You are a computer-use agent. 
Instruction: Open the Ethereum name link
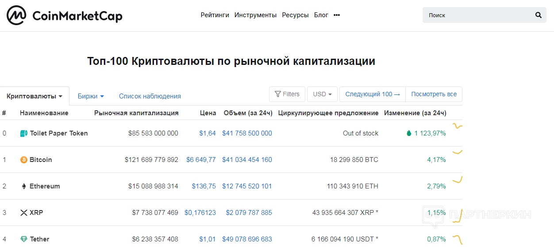click(x=45, y=186)
